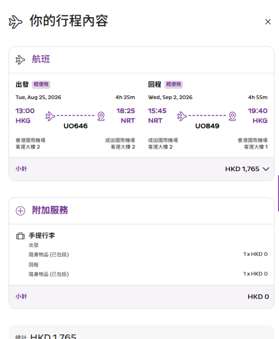This screenshot has width=279, height=339.
Task: Click the airplane icon next to 航班
Action: click(20, 60)
